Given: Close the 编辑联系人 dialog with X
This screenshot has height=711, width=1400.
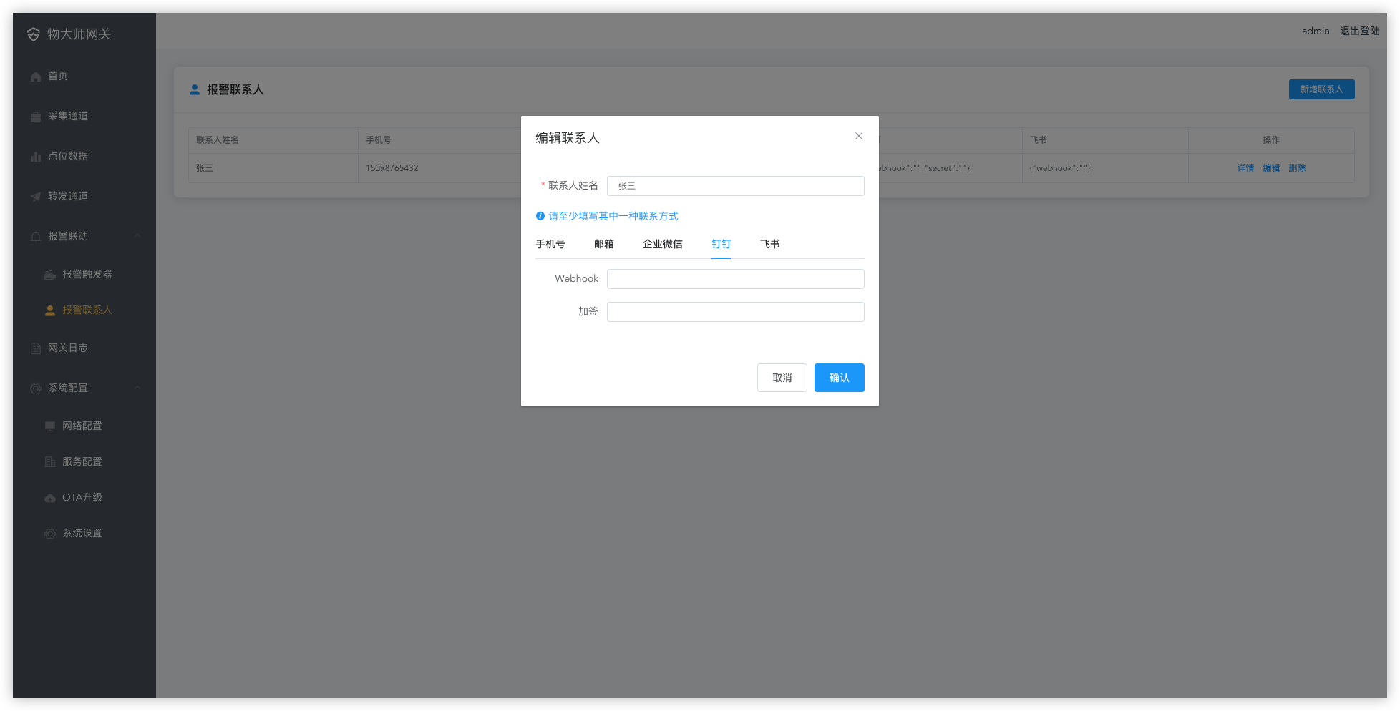Looking at the screenshot, I should coord(858,136).
